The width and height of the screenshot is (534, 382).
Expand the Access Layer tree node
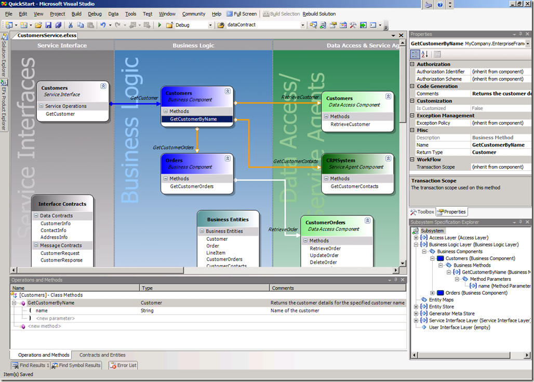tap(416, 238)
